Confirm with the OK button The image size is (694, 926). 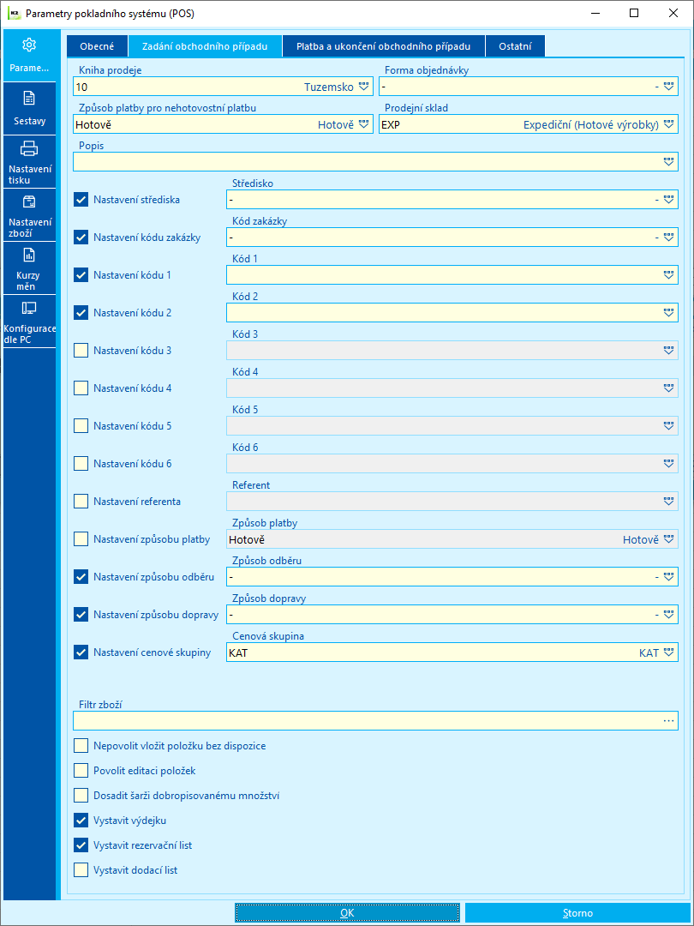click(x=347, y=912)
